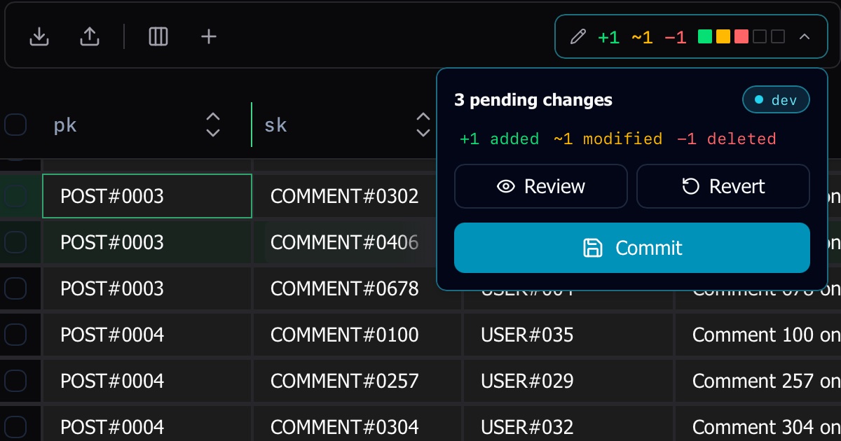This screenshot has width=841, height=441.
Task: Click the sk column header
Action: click(275, 125)
